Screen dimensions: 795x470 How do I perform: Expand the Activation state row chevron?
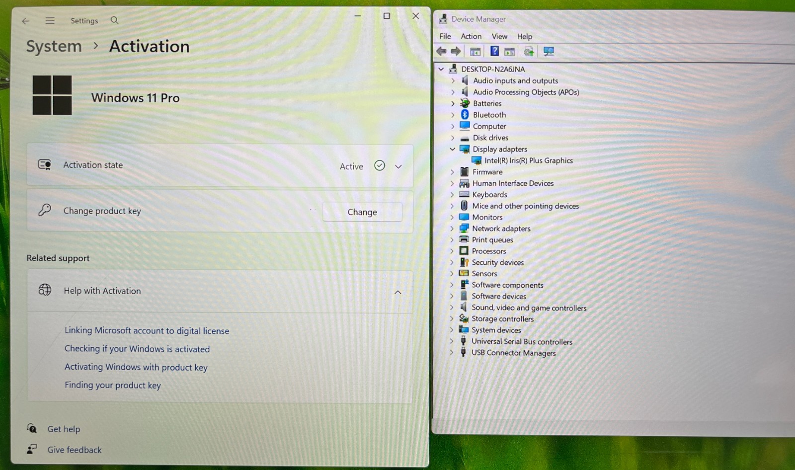(x=398, y=166)
